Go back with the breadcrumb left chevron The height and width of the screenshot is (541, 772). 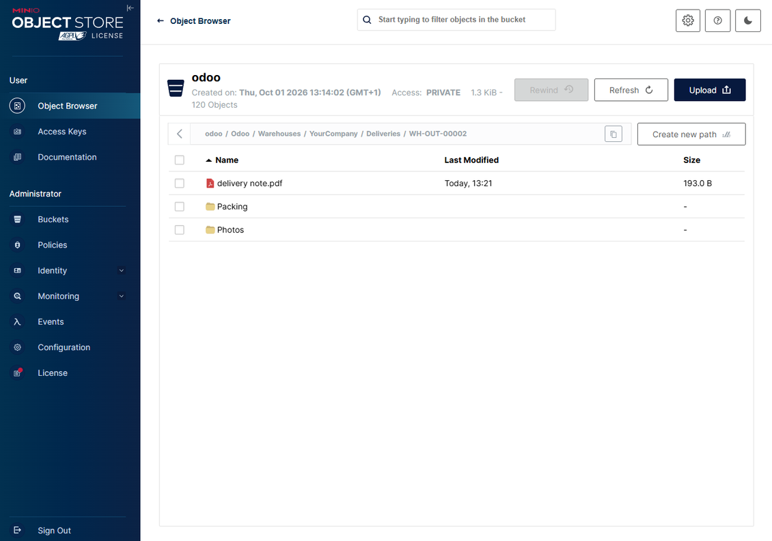click(x=179, y=134)
